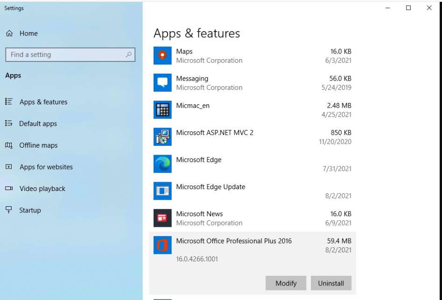442x300 pixels.
Task: Click the 7/31/2021 date for Microsoft Edge
Action: point(337,169)
